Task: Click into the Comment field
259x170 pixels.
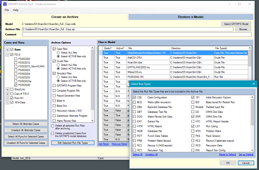Action: 137,34
